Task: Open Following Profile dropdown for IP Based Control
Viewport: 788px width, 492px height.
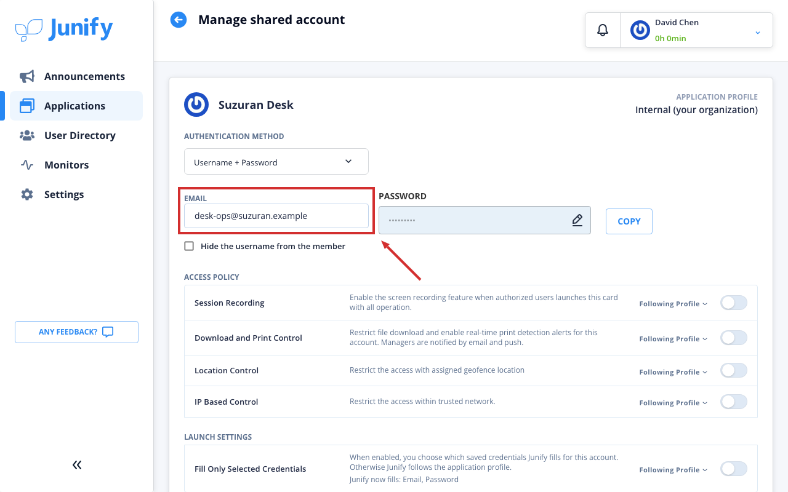Action: tap(673, 403)
